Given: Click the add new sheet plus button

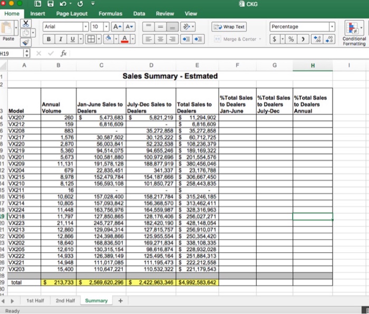Looking at the screenshot, I should [x=120, y=300].
